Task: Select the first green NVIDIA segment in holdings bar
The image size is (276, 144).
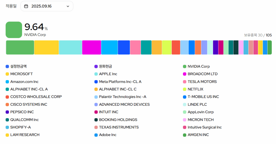Action: [x=20, y=47]
